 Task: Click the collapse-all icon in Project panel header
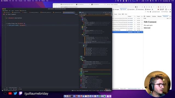click(x=106, y=13)
